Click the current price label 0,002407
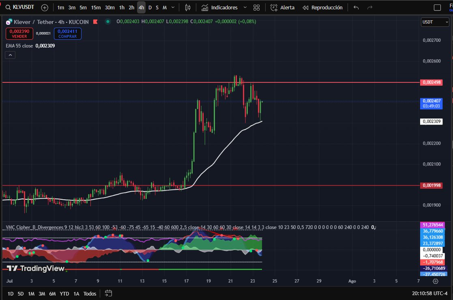The width and height of the screenshot is (453, 300). pos(432,103)
